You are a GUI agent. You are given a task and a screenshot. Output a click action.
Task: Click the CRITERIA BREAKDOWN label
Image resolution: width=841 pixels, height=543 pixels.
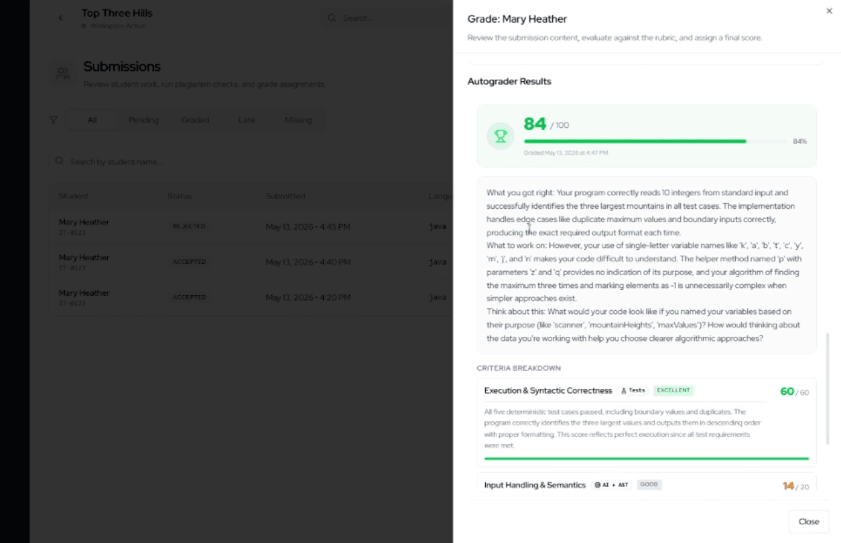pyautogui.click(x=519, y=368)
